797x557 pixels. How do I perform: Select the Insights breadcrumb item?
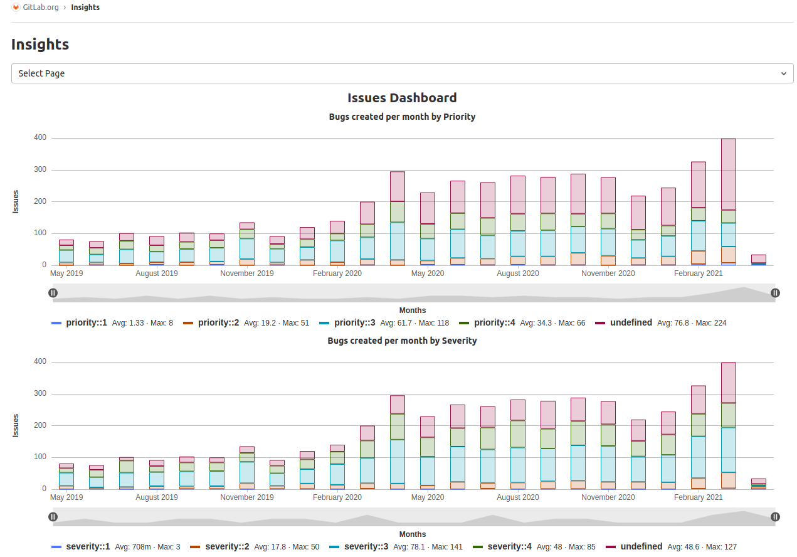[85, 8]
